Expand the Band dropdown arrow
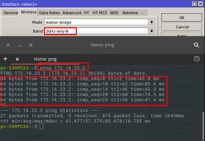Viewport: 205px width, 141px height. pyautogui.click(x=152, y=31)
